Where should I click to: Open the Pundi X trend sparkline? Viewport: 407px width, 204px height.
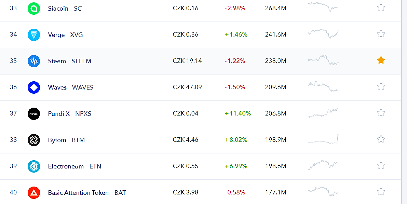(x=323, y=113)
